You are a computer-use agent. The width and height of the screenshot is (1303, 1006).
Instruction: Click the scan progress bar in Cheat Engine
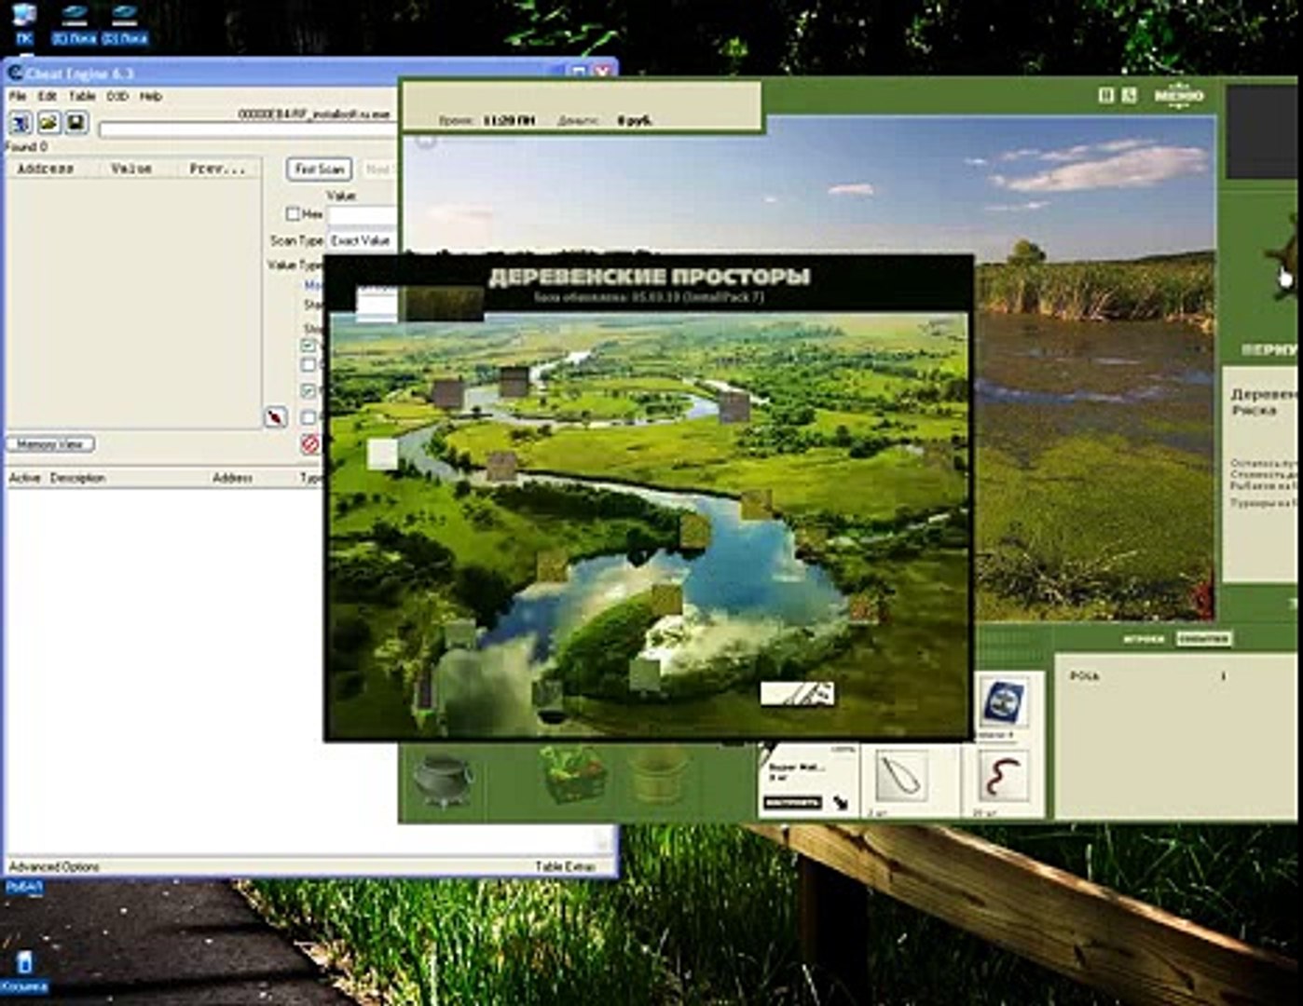[247, 129]
